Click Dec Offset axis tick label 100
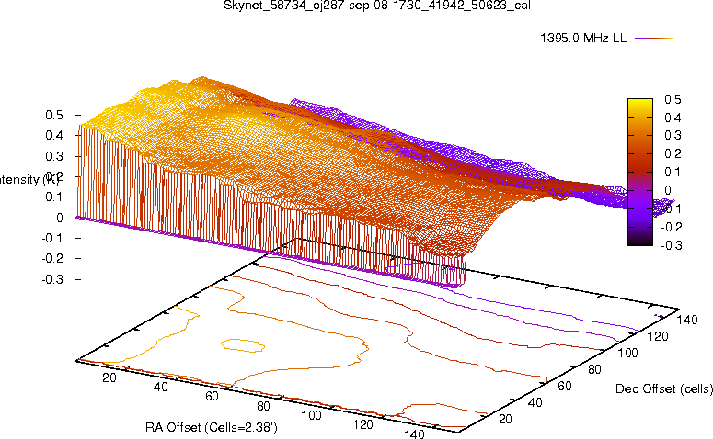Image resolution: width=713 pixels, height=439 pixels. point(627,353)
